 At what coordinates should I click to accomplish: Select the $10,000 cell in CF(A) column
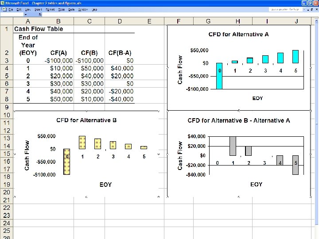(58, 68)
